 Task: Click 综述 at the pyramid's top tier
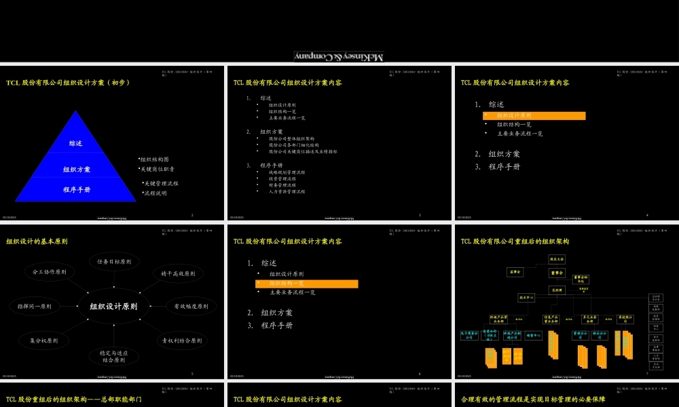coord(76,143)
